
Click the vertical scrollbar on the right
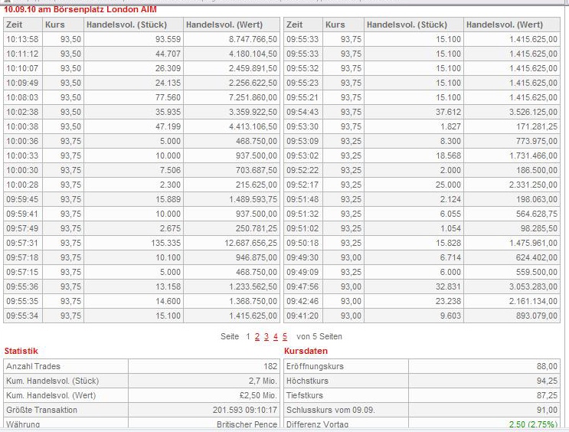click(x=567, y=218)
